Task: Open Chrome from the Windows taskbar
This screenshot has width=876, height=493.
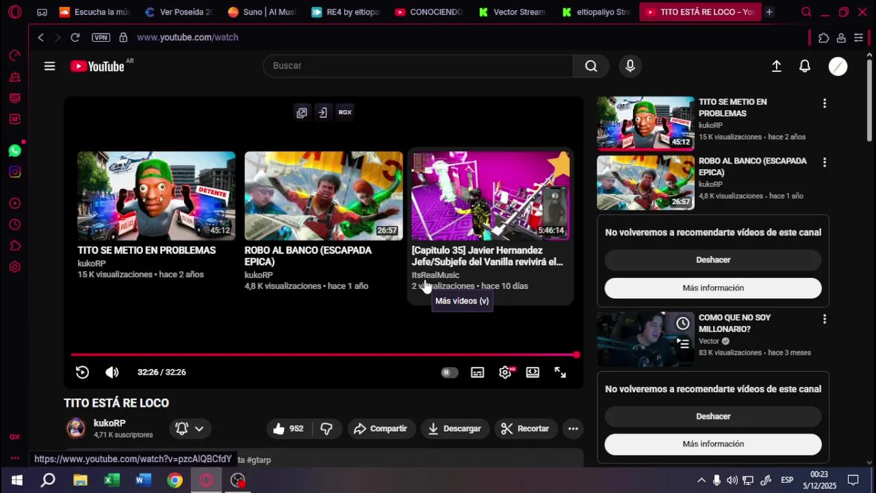Action: pyautogui.click(x=175, y=480)
